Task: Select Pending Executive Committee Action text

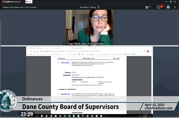Action: click(x=87, y=77)
